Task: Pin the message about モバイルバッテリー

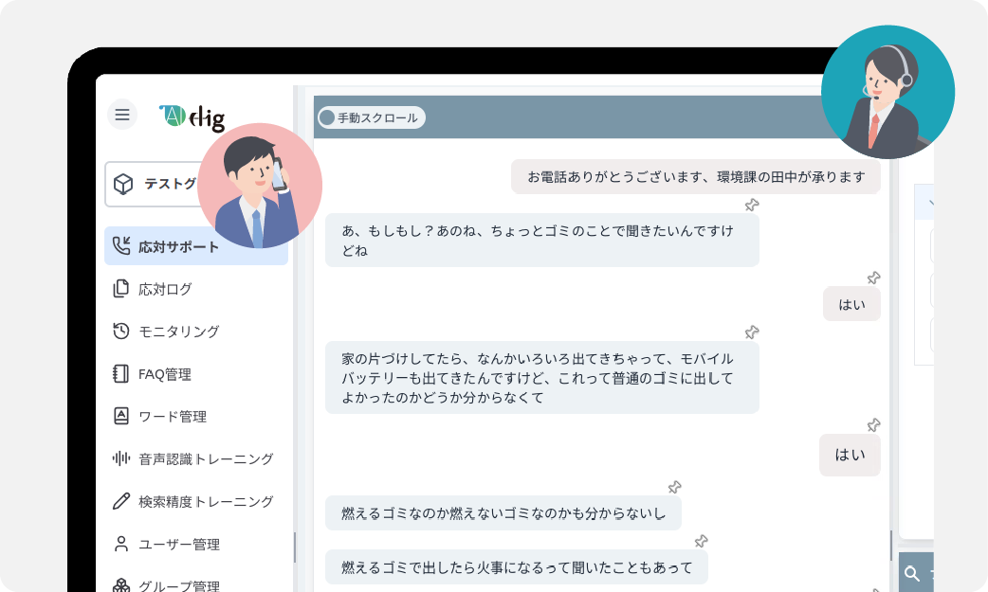Action: (752, 332)
